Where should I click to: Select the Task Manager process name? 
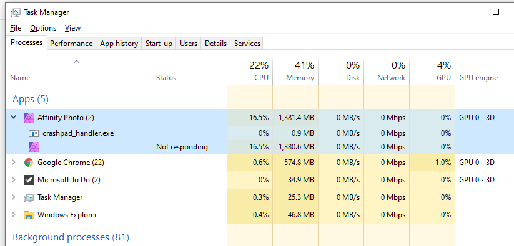[x=60, y=197]
